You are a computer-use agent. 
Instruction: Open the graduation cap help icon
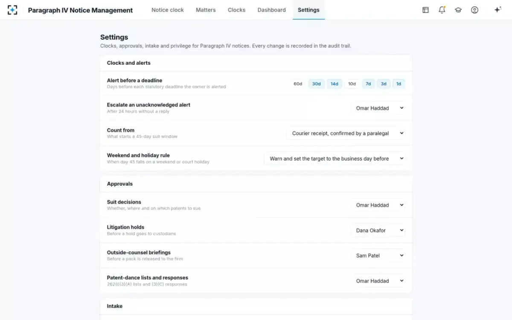458,10
